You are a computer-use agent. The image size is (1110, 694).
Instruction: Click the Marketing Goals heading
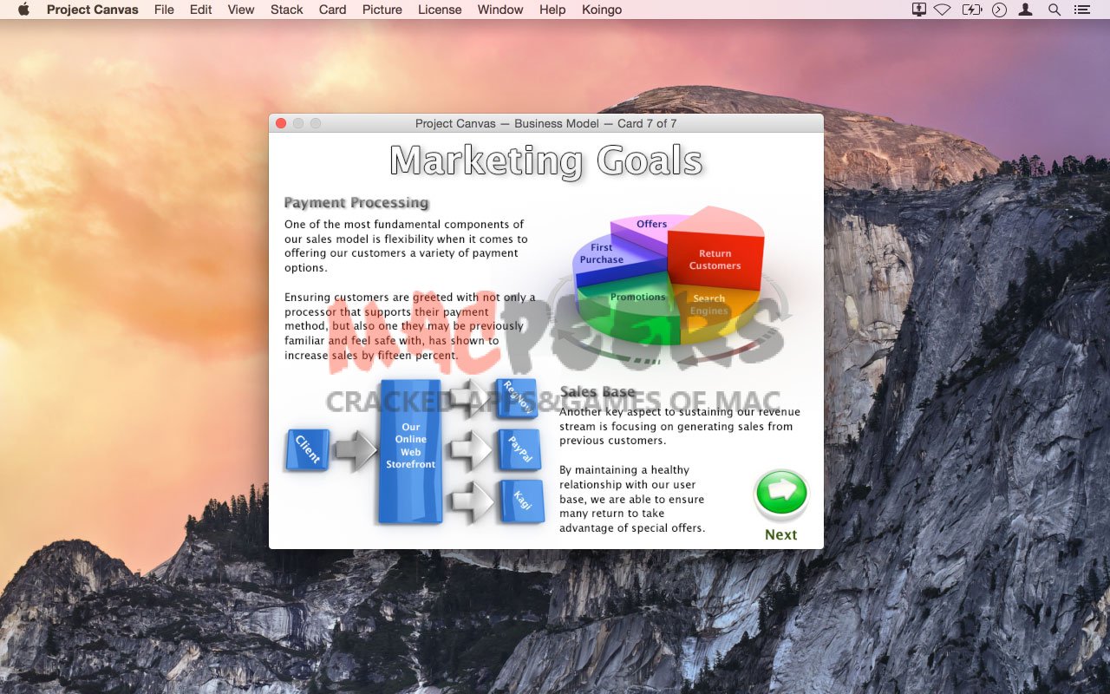(x=546, y=161)
